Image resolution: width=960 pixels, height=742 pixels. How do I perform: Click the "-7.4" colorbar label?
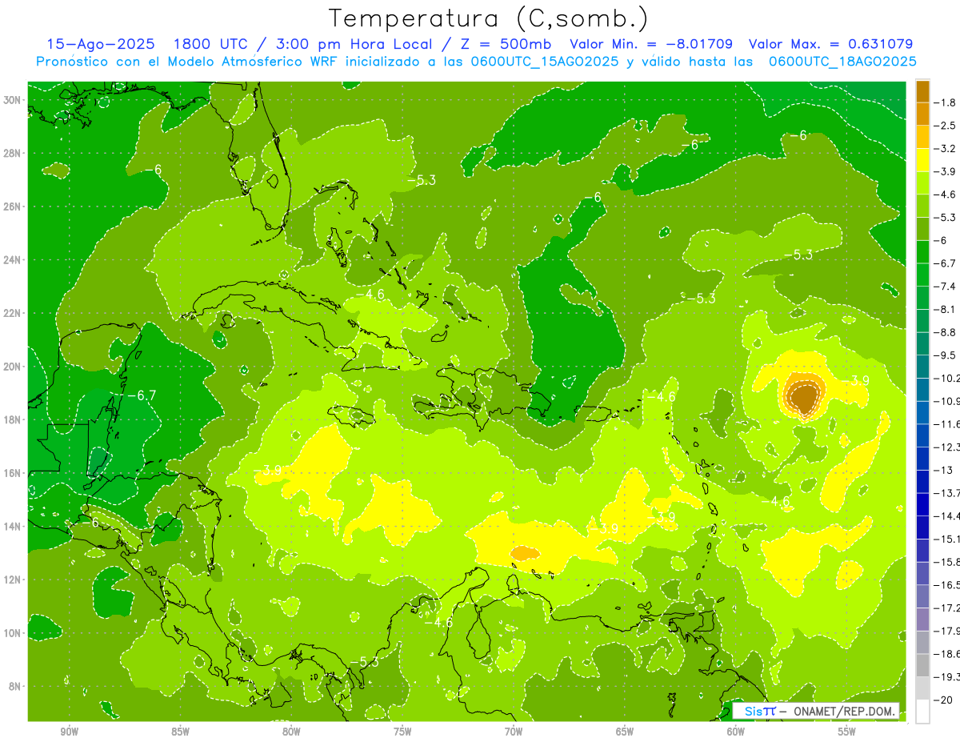click(945, 287)
